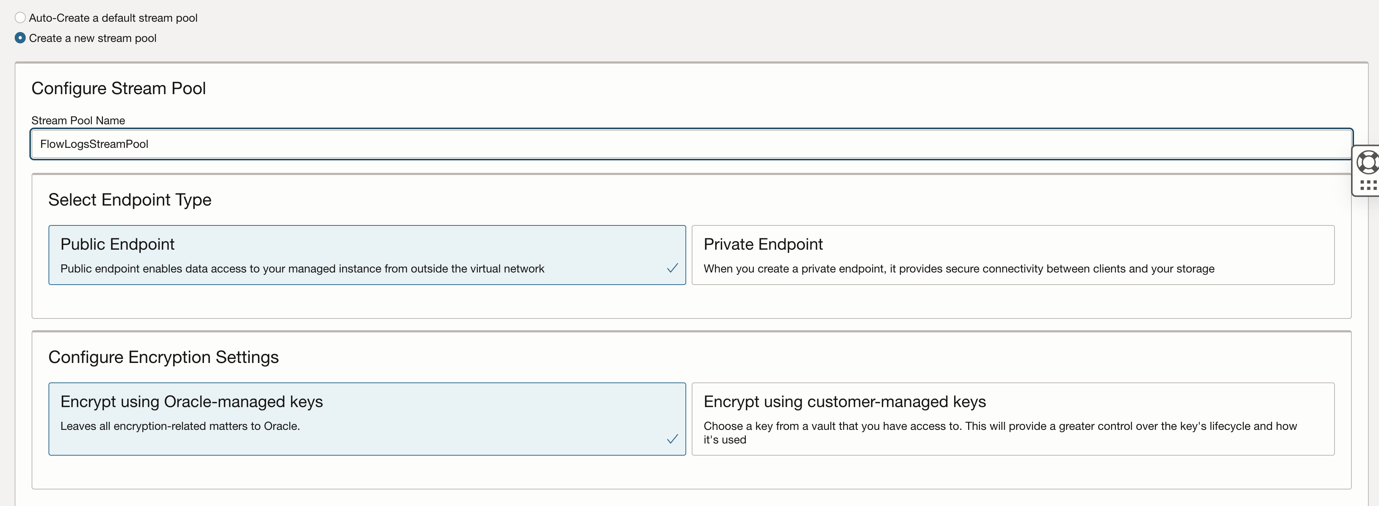
Task: Click Private Endpoint description about secure connectivity
Action: [959, 269]
